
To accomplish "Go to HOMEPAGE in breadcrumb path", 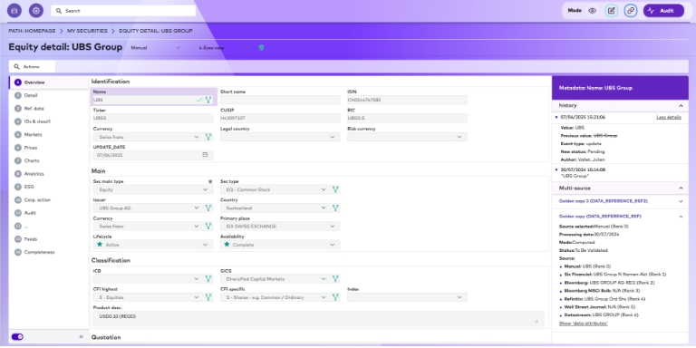I will [40, 31].
